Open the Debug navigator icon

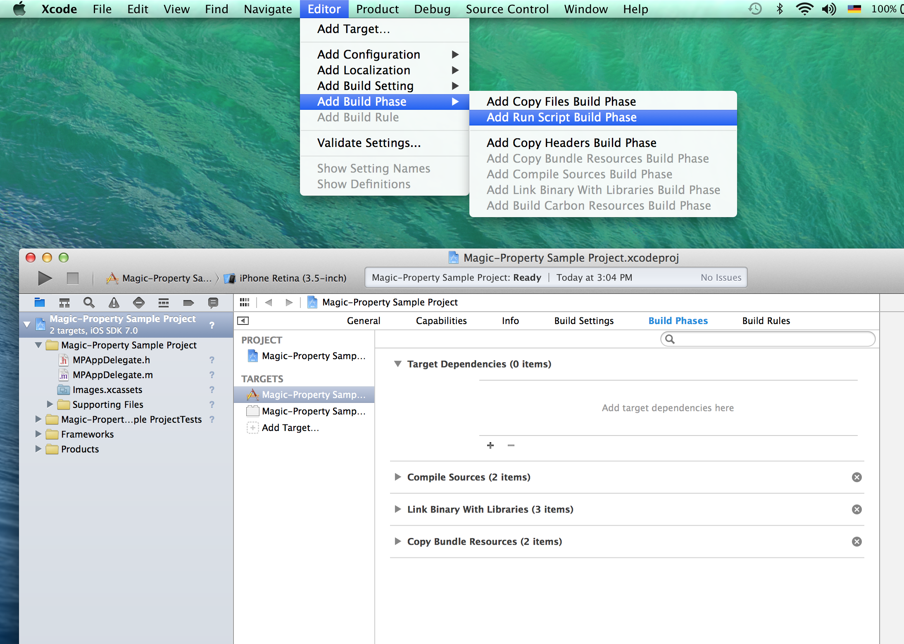(164, 303)
